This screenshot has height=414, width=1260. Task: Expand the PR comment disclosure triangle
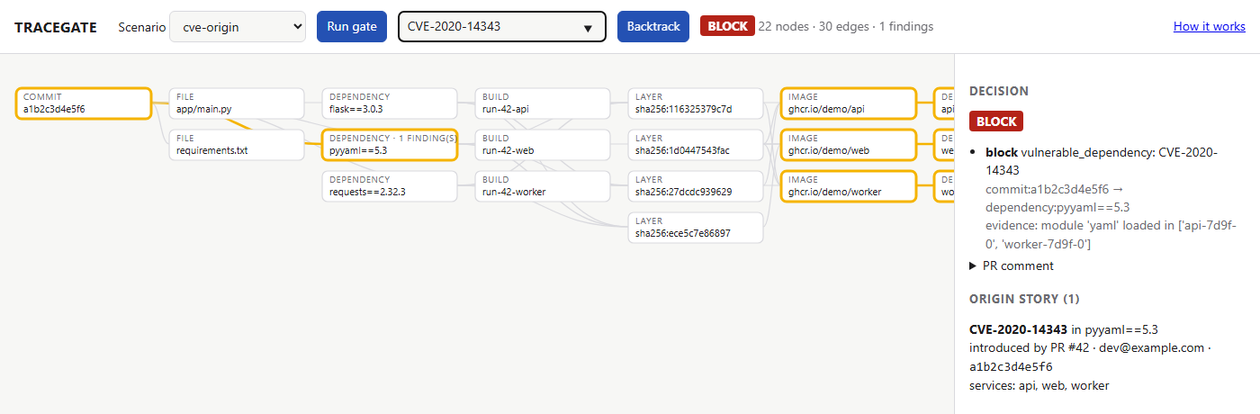1012,265
